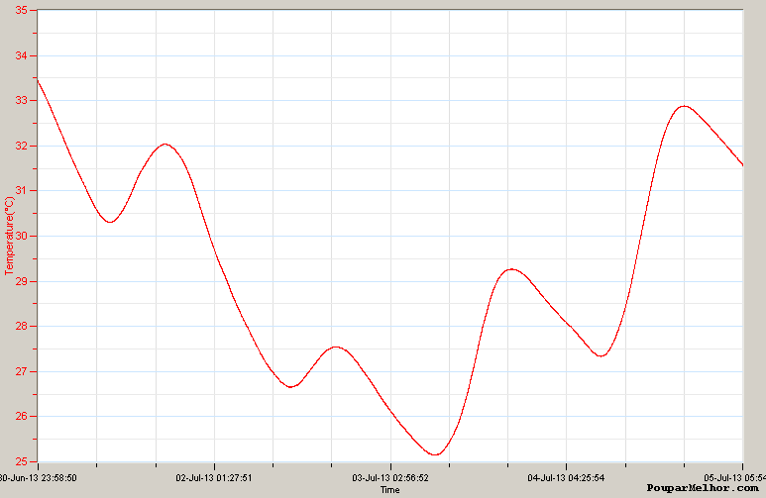Click the 30-Jun-13 23:58:50 time label
This screenshot has height=498, width=766.
coord(38,478)
